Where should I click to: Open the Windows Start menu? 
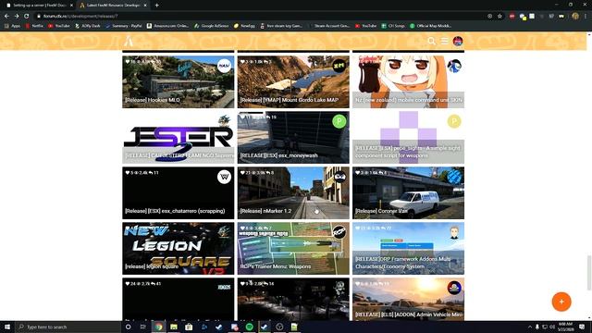tap(7, 327)
